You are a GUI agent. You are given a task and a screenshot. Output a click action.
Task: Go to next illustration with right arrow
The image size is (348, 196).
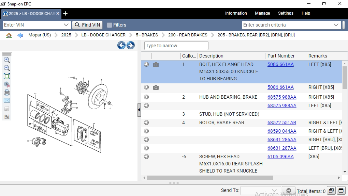click(131, 45)
